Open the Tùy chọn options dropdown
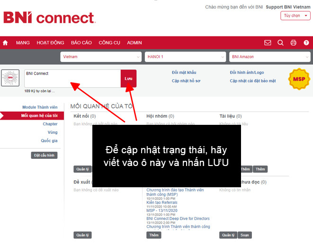The height and width of the screenshot is (244, 313). [295, 16]
